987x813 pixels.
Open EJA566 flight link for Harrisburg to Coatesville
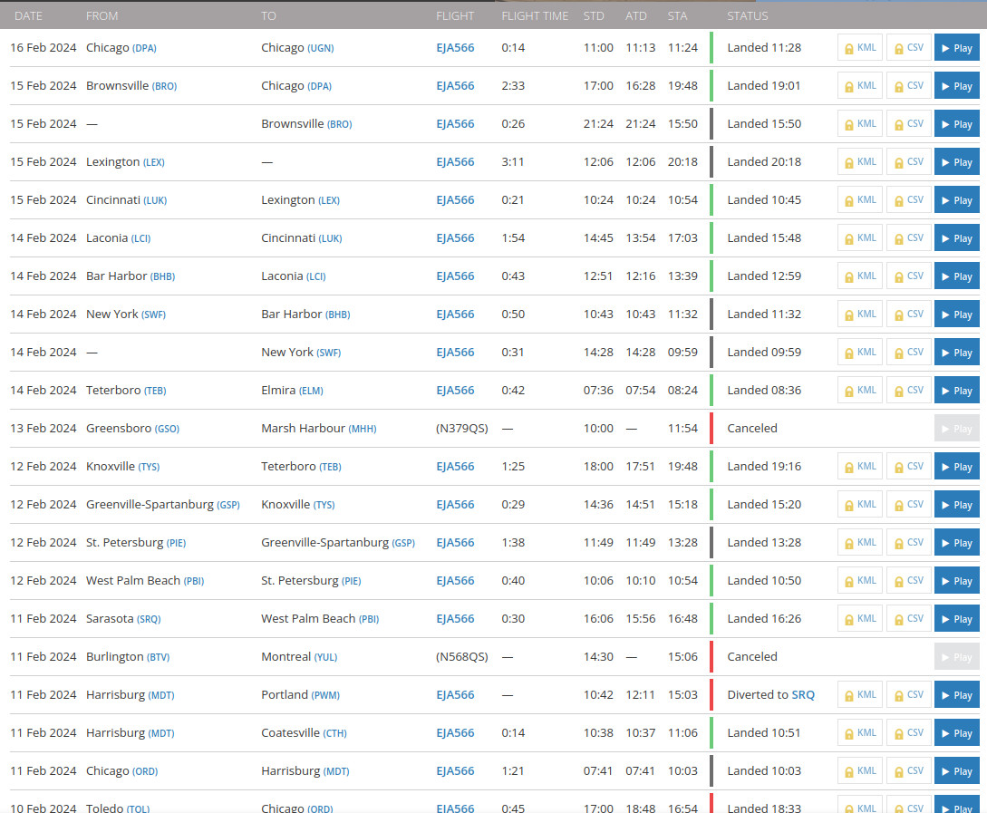point(455,733)
